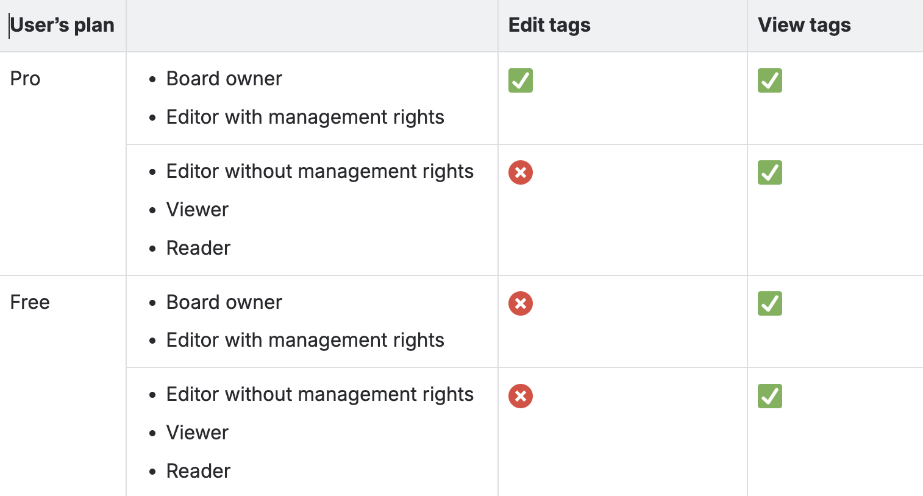
Task: Click "Editor without management rights" under the Pro plan
Action: pyautogui.click(x=319, y=171)
